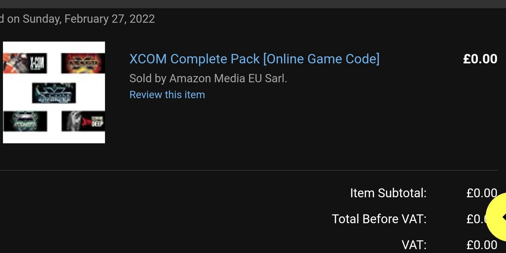
Task: Click the partially hidden Total Before VAT amount
Action: pos(477,219)
